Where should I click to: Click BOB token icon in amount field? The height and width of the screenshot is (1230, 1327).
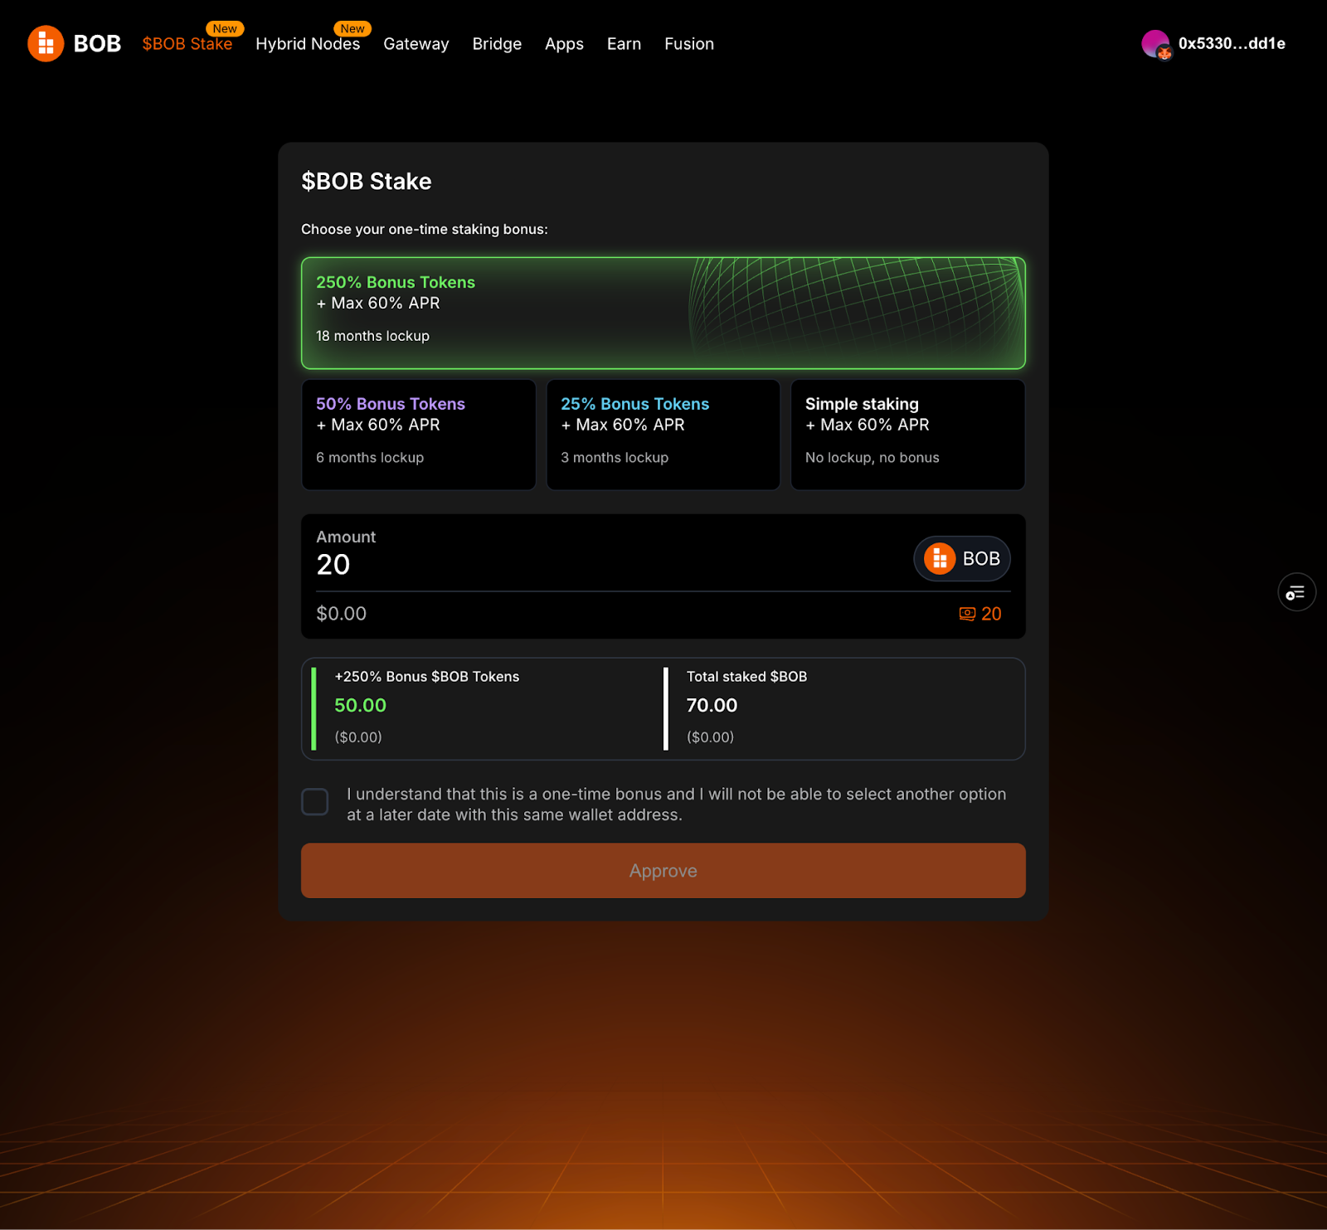(940, 558)
